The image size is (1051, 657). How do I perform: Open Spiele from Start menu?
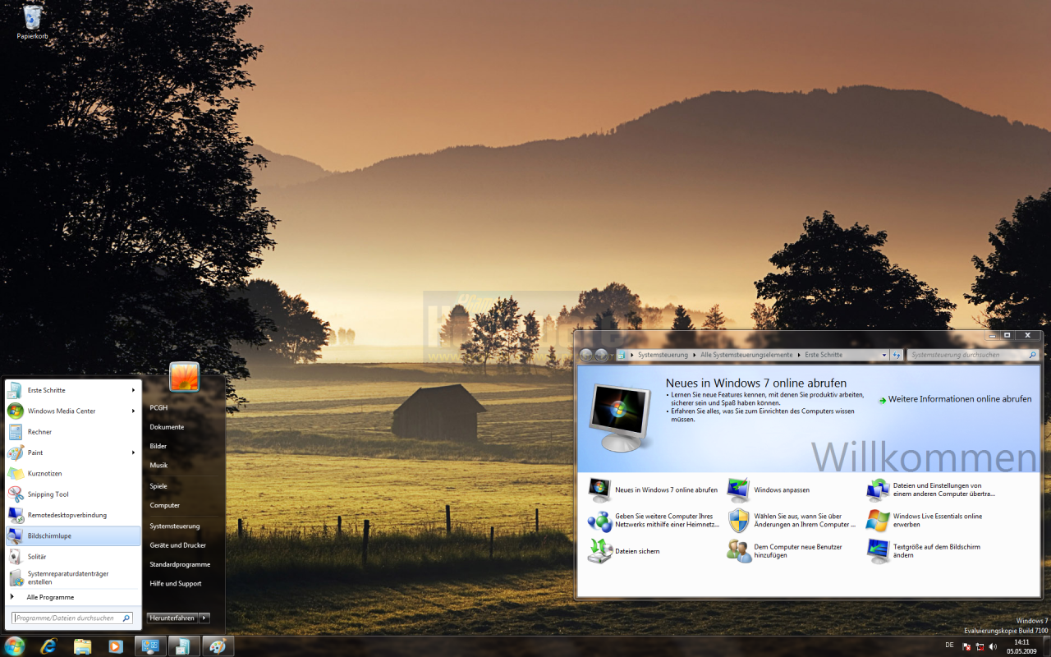158,486
